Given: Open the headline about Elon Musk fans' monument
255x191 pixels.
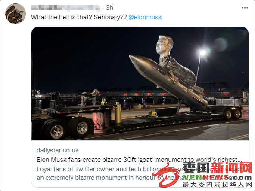Looking at the screenshot, I should pyautogui.click(x=139, y=160).
